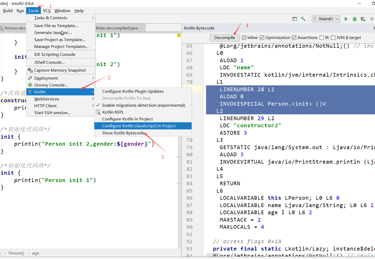The width and height of the screenshot is (375, 259).
Task: Toggle the Optimization checkbox
Action: click(x=262, y=38)
